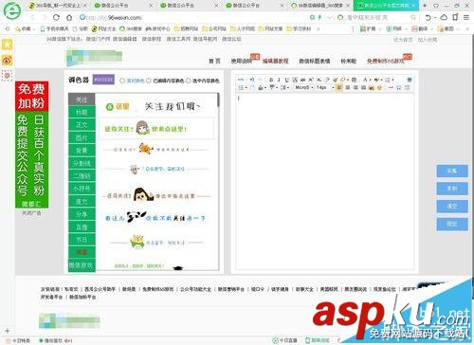The width and height of the screenshot is (474, 345).
Task: Toggle bold formatting in the editor
Action: [x=271, y=80]
